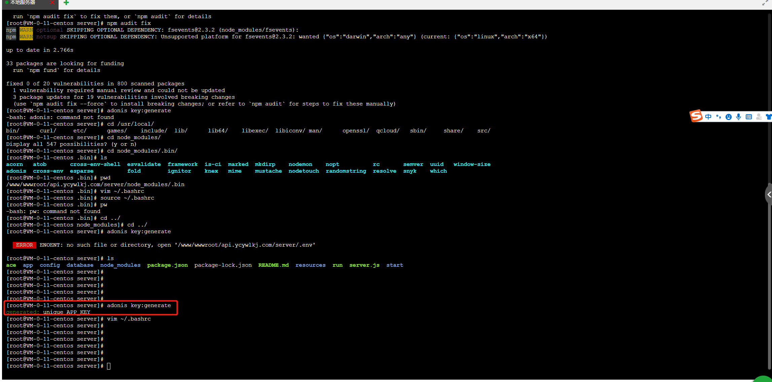Click the grey user account icon
Viewport: 772px width, 382px height.
tap(759, 117)
